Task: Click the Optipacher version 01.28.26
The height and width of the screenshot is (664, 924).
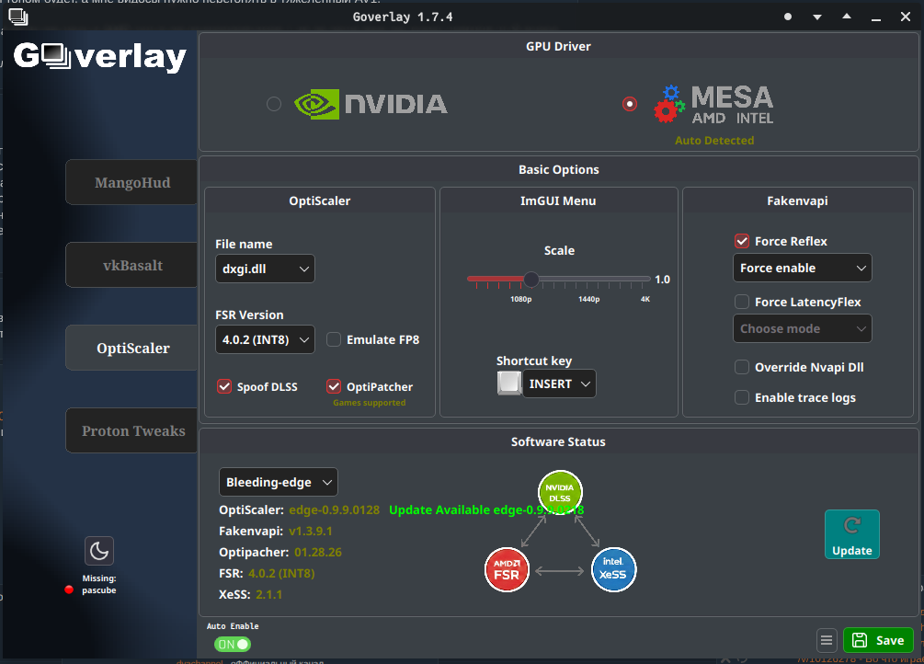Action: click(x=317, y=552)
